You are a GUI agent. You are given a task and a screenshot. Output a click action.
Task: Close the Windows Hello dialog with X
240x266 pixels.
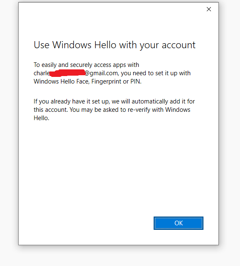coord(209,9)
